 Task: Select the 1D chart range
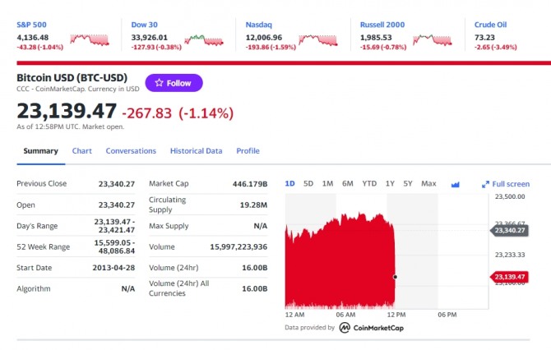point(289,183)
